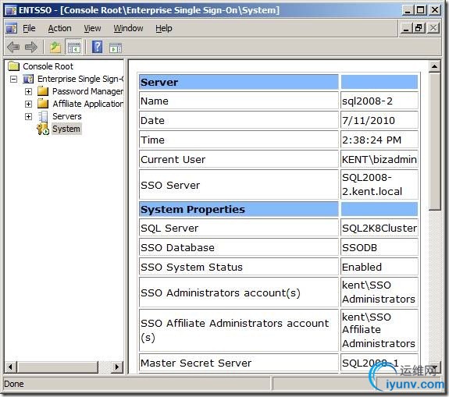449x397 pixels.
Task: Click the Console Root folder icon
Action: [14, 66]
